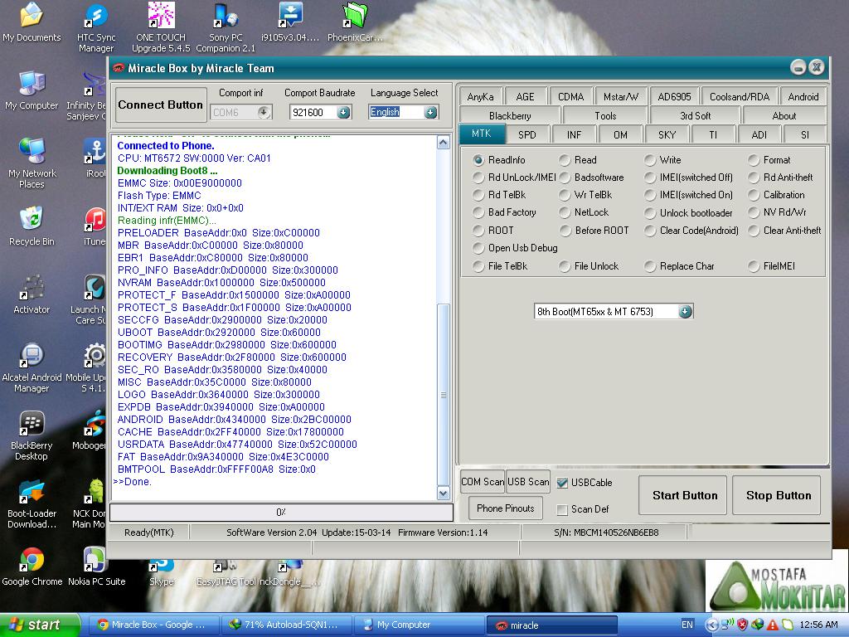This screenshot has width=849, height=637.
Task: Switch to Miracle Box - Google taskbar item
Action: coord(153,625)
